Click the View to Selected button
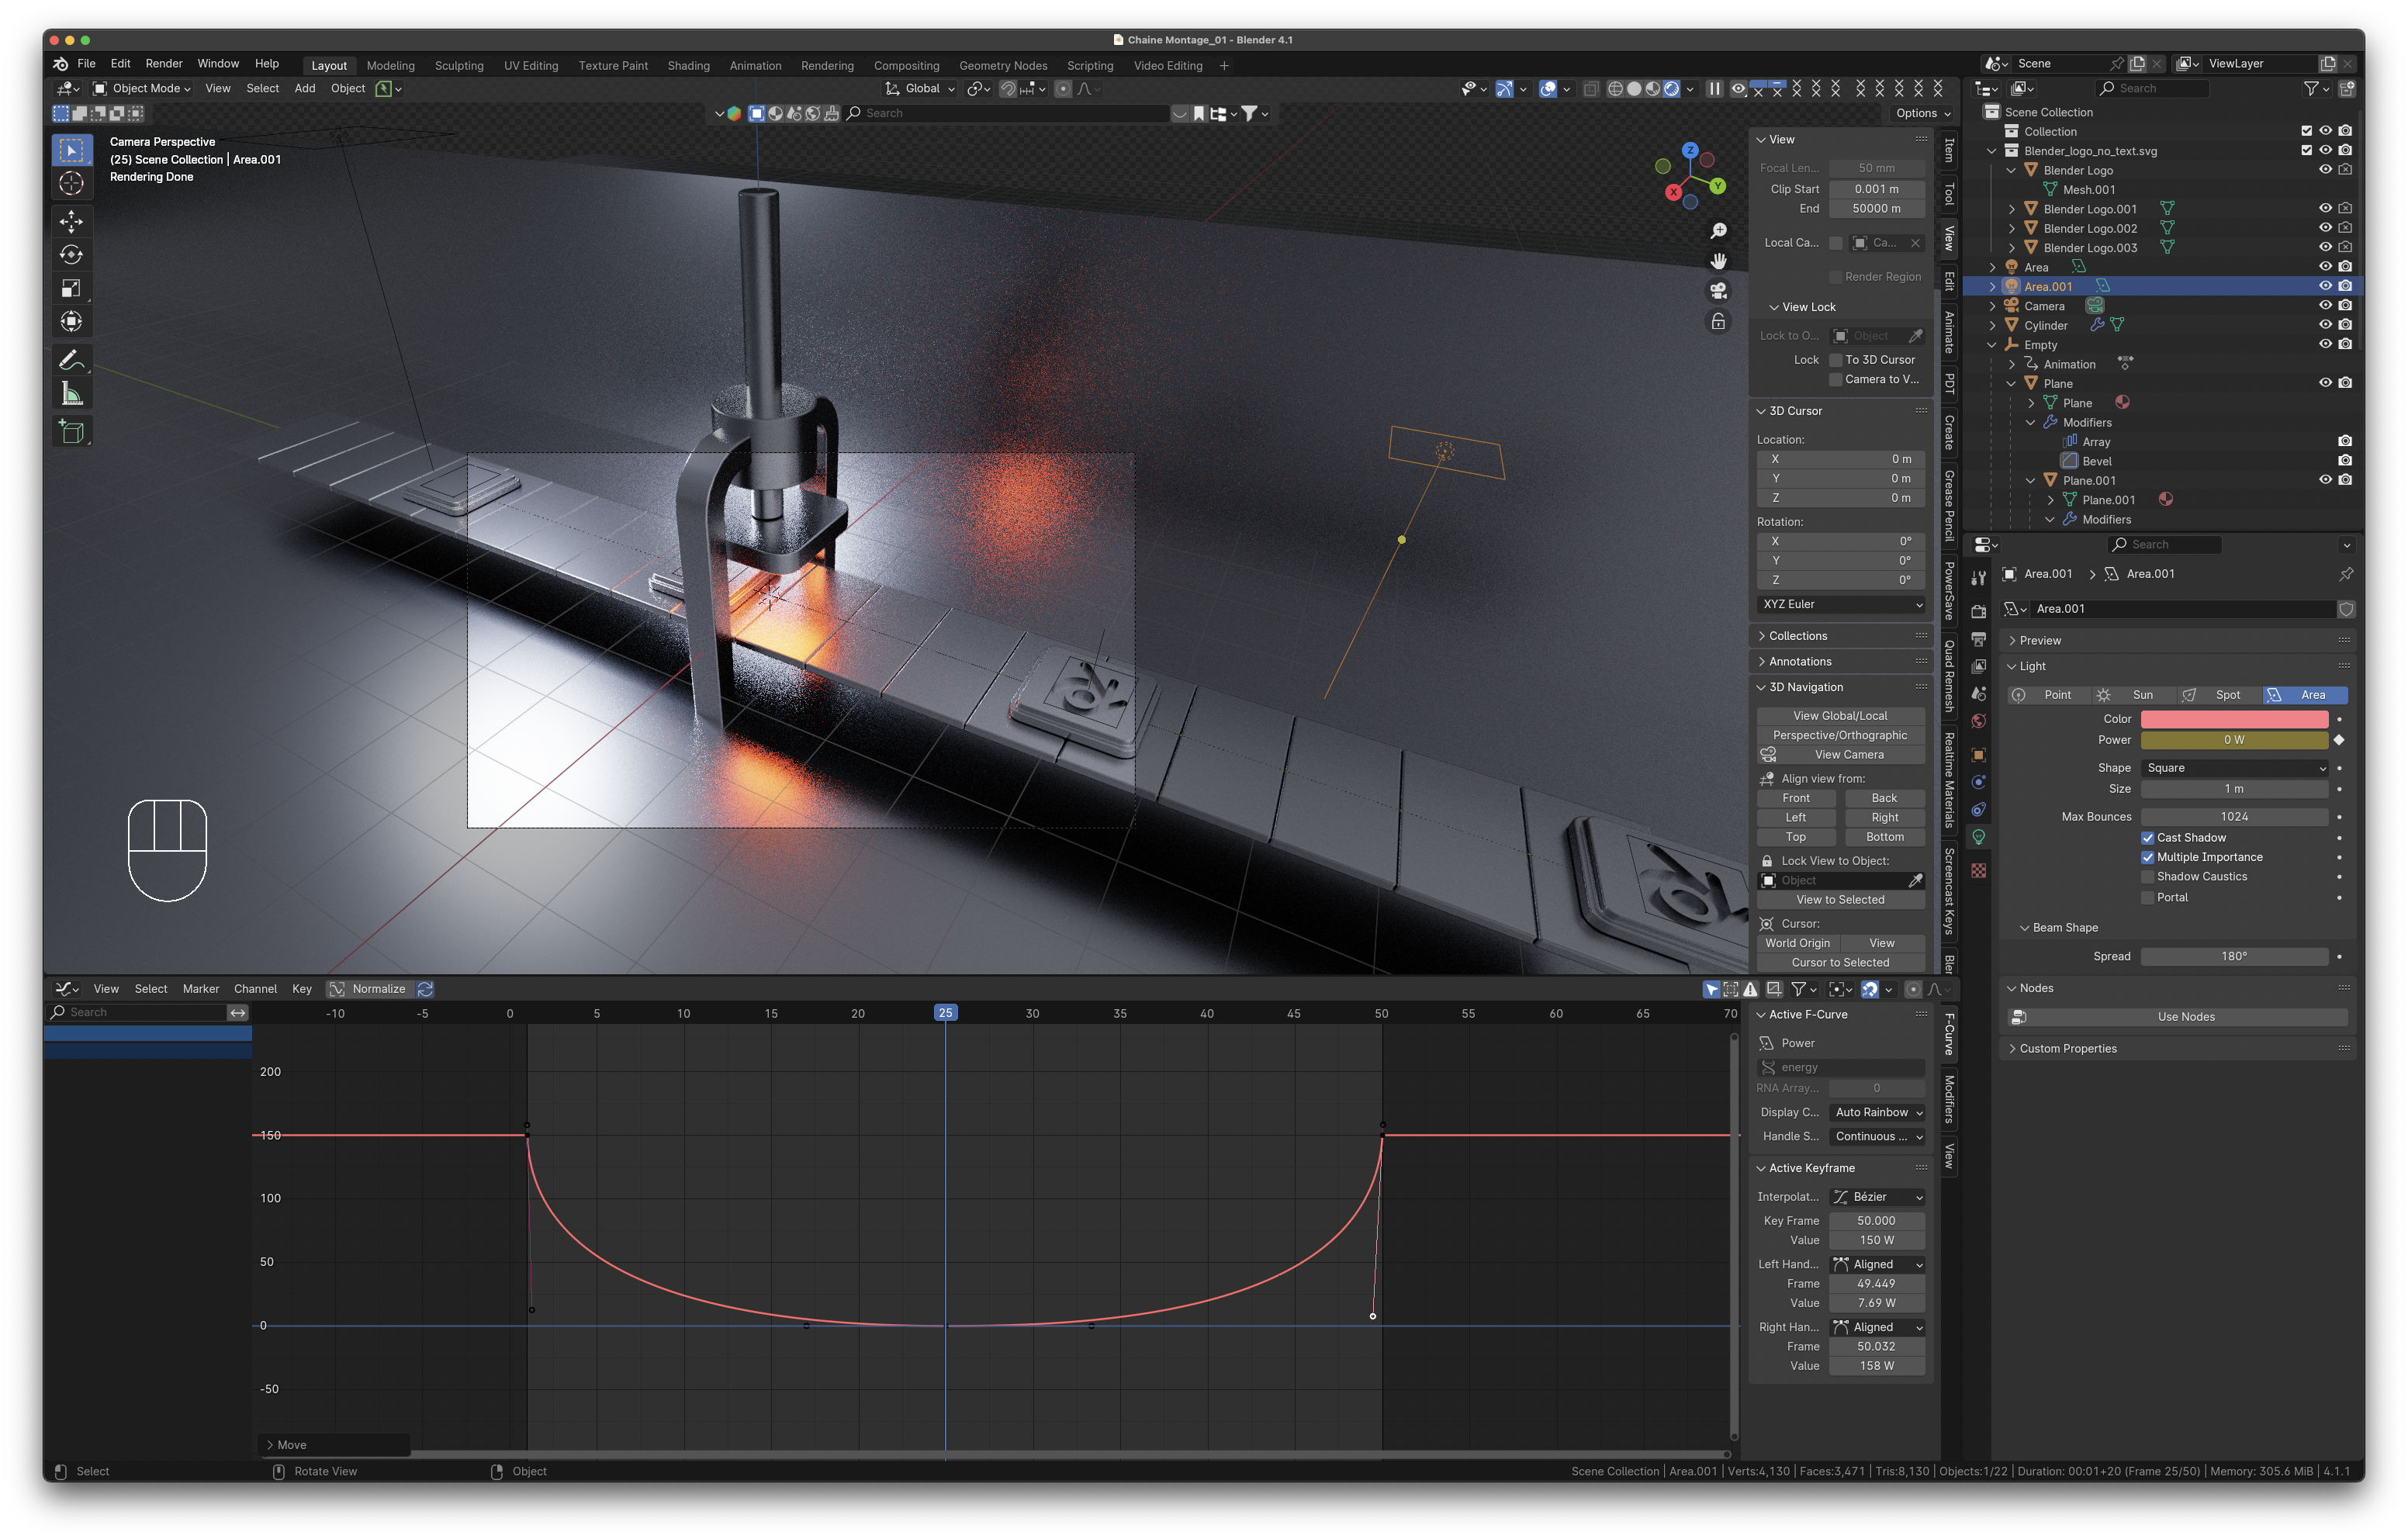 tap(1840, 900)
